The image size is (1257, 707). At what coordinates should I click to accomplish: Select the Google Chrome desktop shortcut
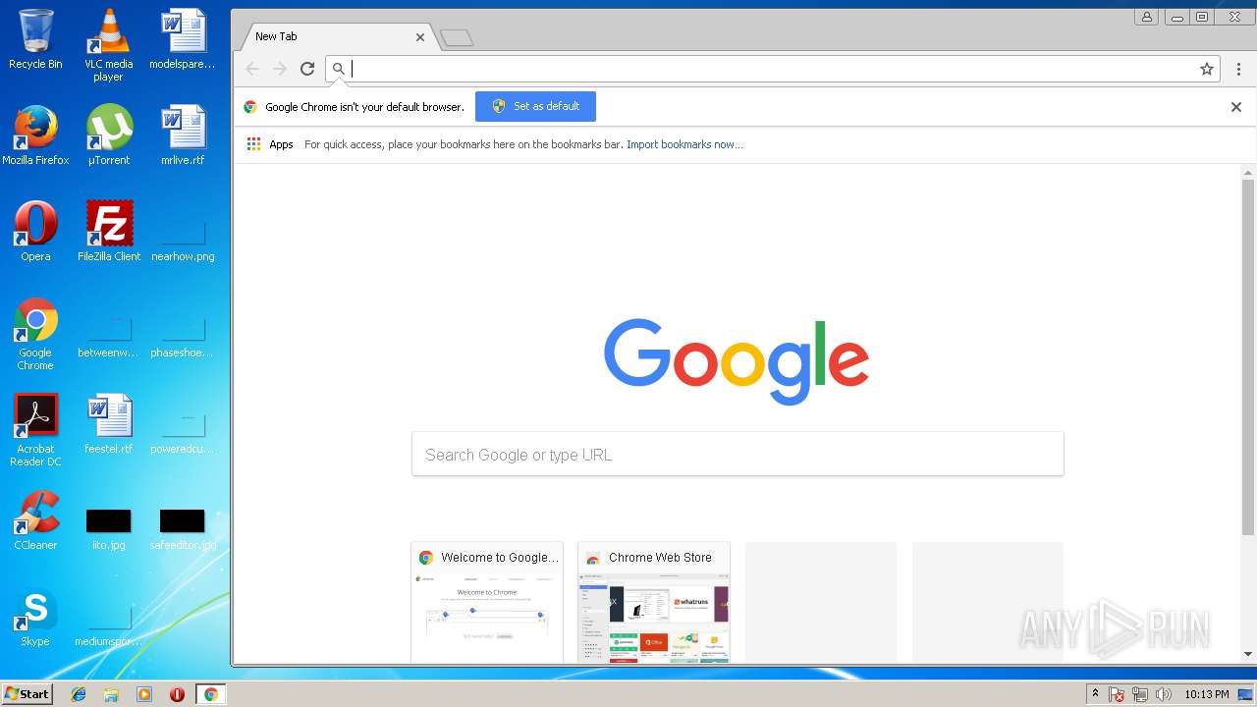[35, 334]
